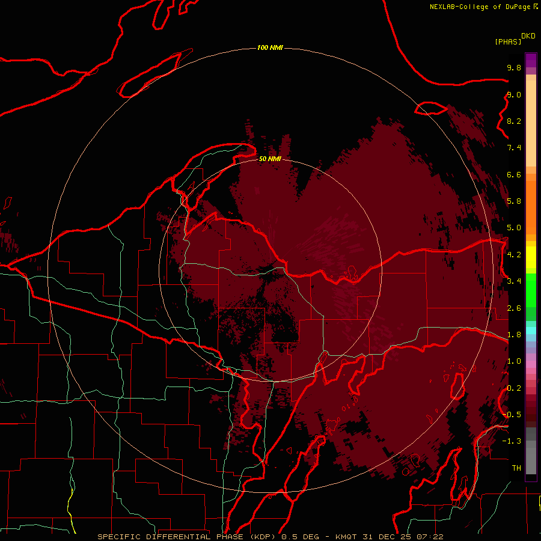541x541 pixels.
Task: Click the bright green color bar segment
Action: pos(531,290)
